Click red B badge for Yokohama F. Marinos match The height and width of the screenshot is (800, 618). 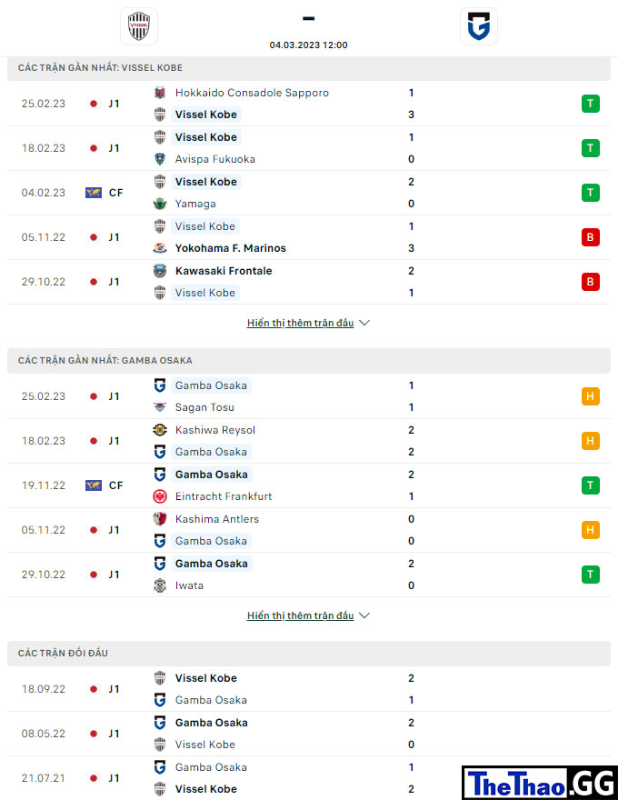coord(591,237)
